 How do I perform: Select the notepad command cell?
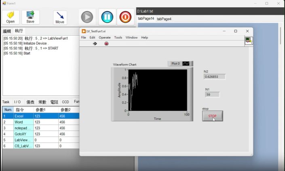point(23,128)
